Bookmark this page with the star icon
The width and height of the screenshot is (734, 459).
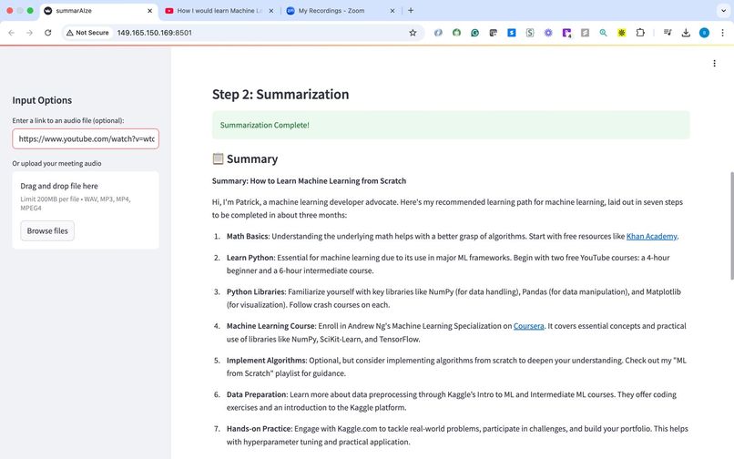point(413,33)
